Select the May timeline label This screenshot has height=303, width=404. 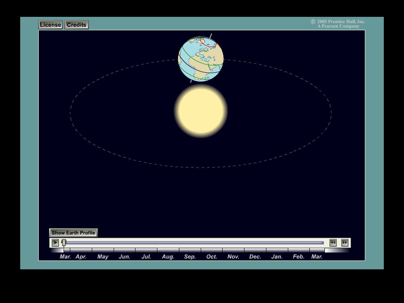[103, 257]
